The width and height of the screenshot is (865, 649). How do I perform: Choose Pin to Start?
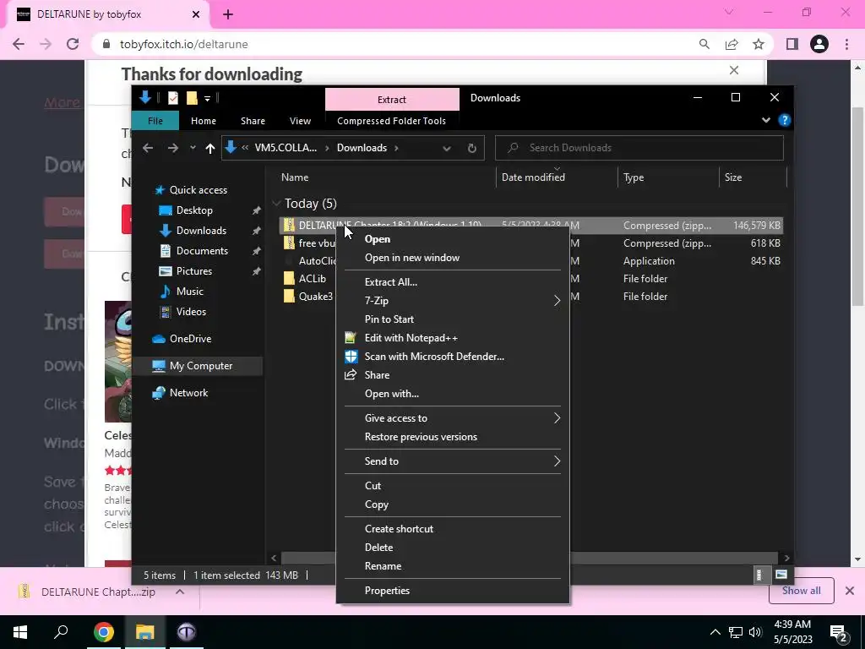pyautogui.click(x=453, y=319)
